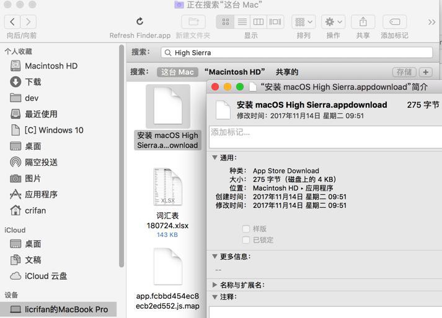Click the 个人收藏 sidebar heading
This screenshot has height=318, width=442.
tap(19, 51)
